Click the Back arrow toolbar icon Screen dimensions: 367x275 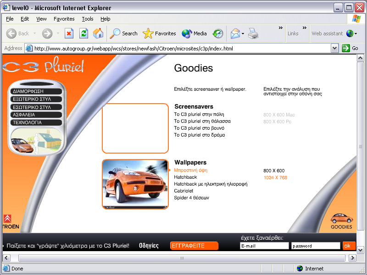click(x=11, y=33)
